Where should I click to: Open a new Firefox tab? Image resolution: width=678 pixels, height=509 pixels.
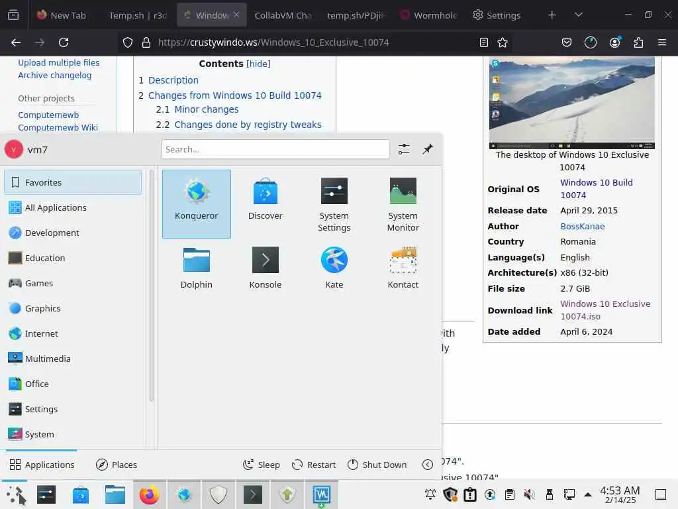(552, 15)
